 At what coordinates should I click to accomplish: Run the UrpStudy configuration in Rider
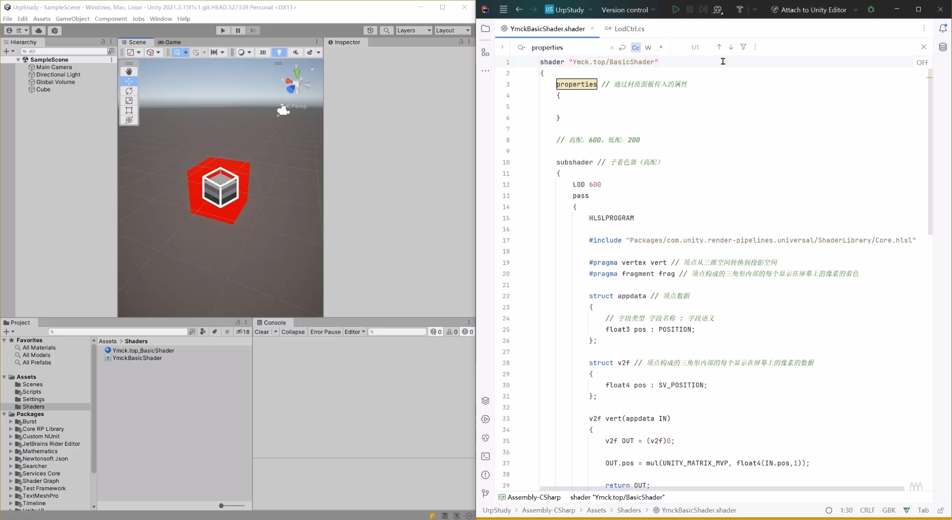coord(675,9)
